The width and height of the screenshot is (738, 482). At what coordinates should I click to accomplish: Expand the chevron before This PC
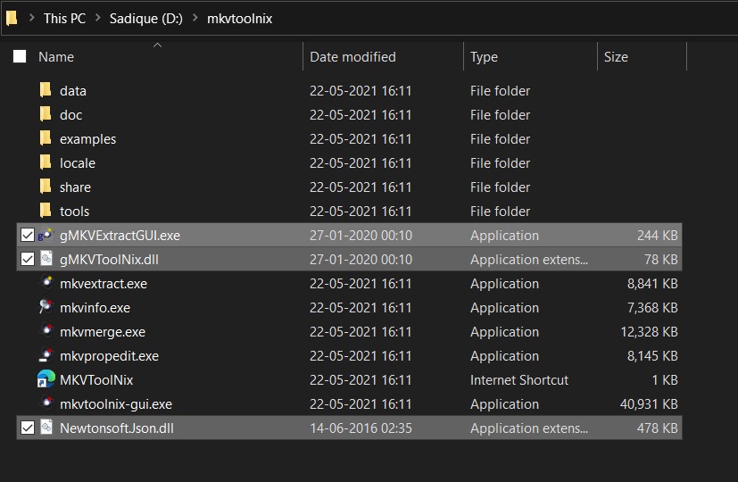(31, 18)
